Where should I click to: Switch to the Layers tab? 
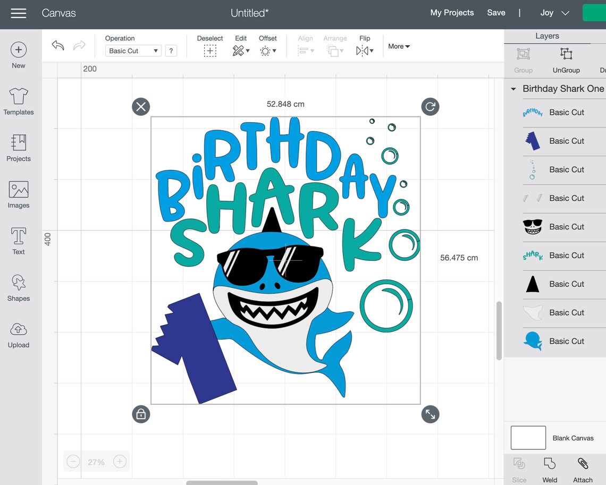coord(547,36)
